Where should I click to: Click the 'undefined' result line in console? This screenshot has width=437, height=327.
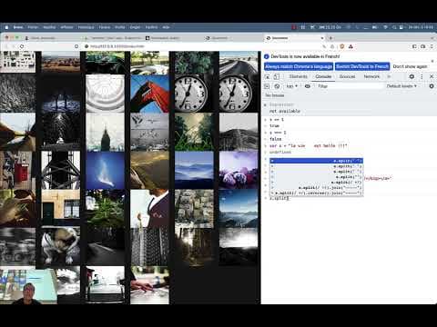tap(280, 152)
